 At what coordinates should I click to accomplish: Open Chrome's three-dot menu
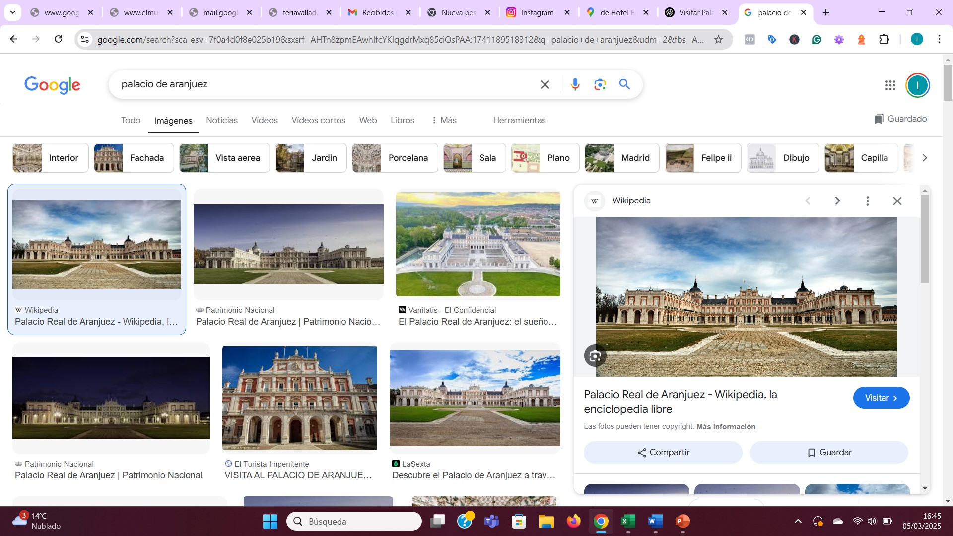[939, 39]
